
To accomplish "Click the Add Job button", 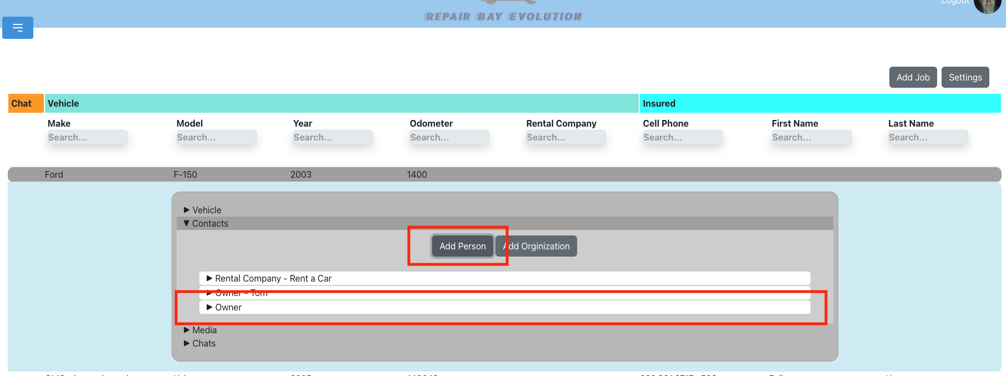I will pyautogui.click(x=913, y=77).
